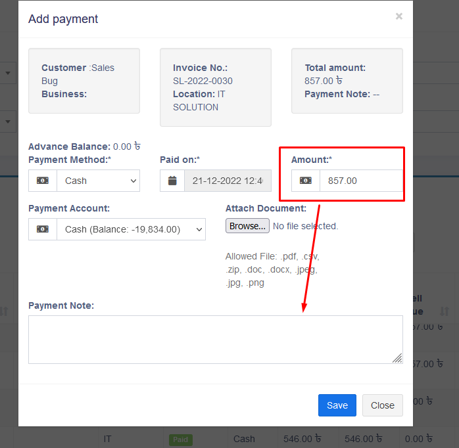Save the payment with the blue Save button
Screen dimensions: 459x448
click(337, 405)
